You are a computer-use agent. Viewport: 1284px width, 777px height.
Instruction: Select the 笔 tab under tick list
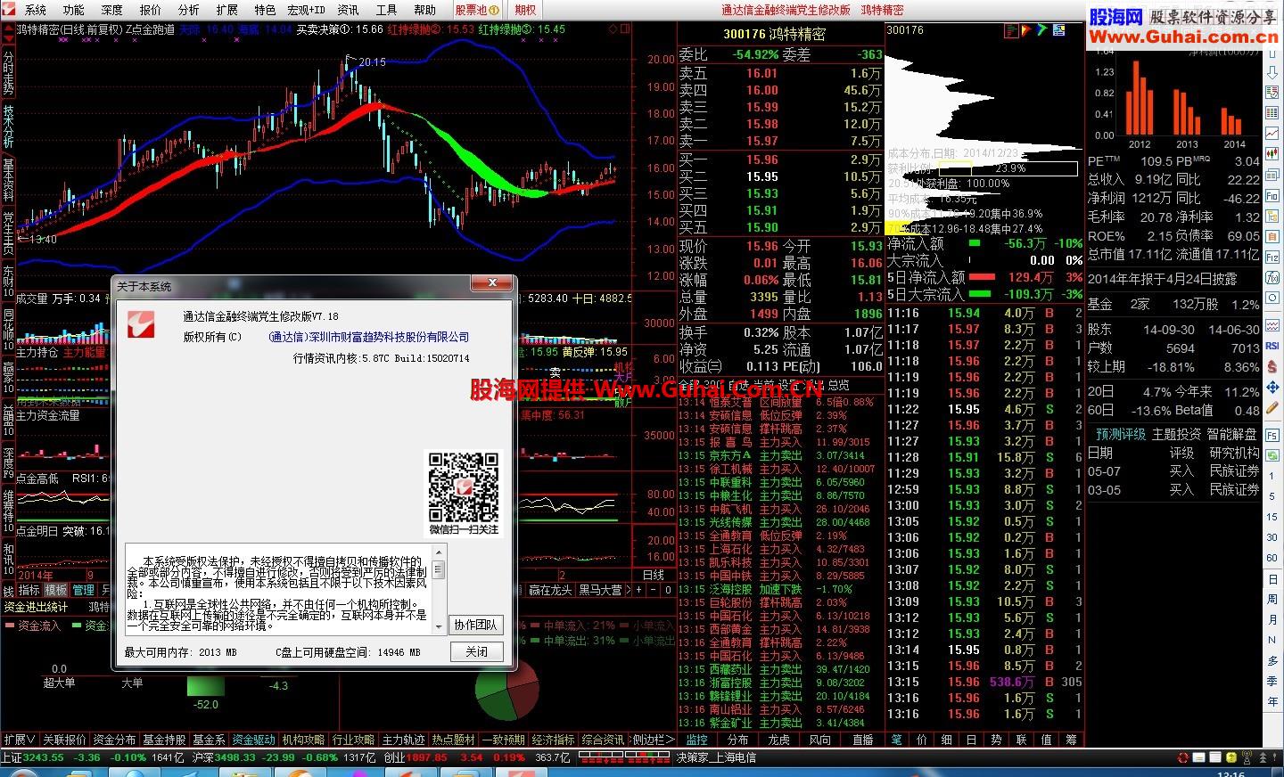[x=897, y=740]
